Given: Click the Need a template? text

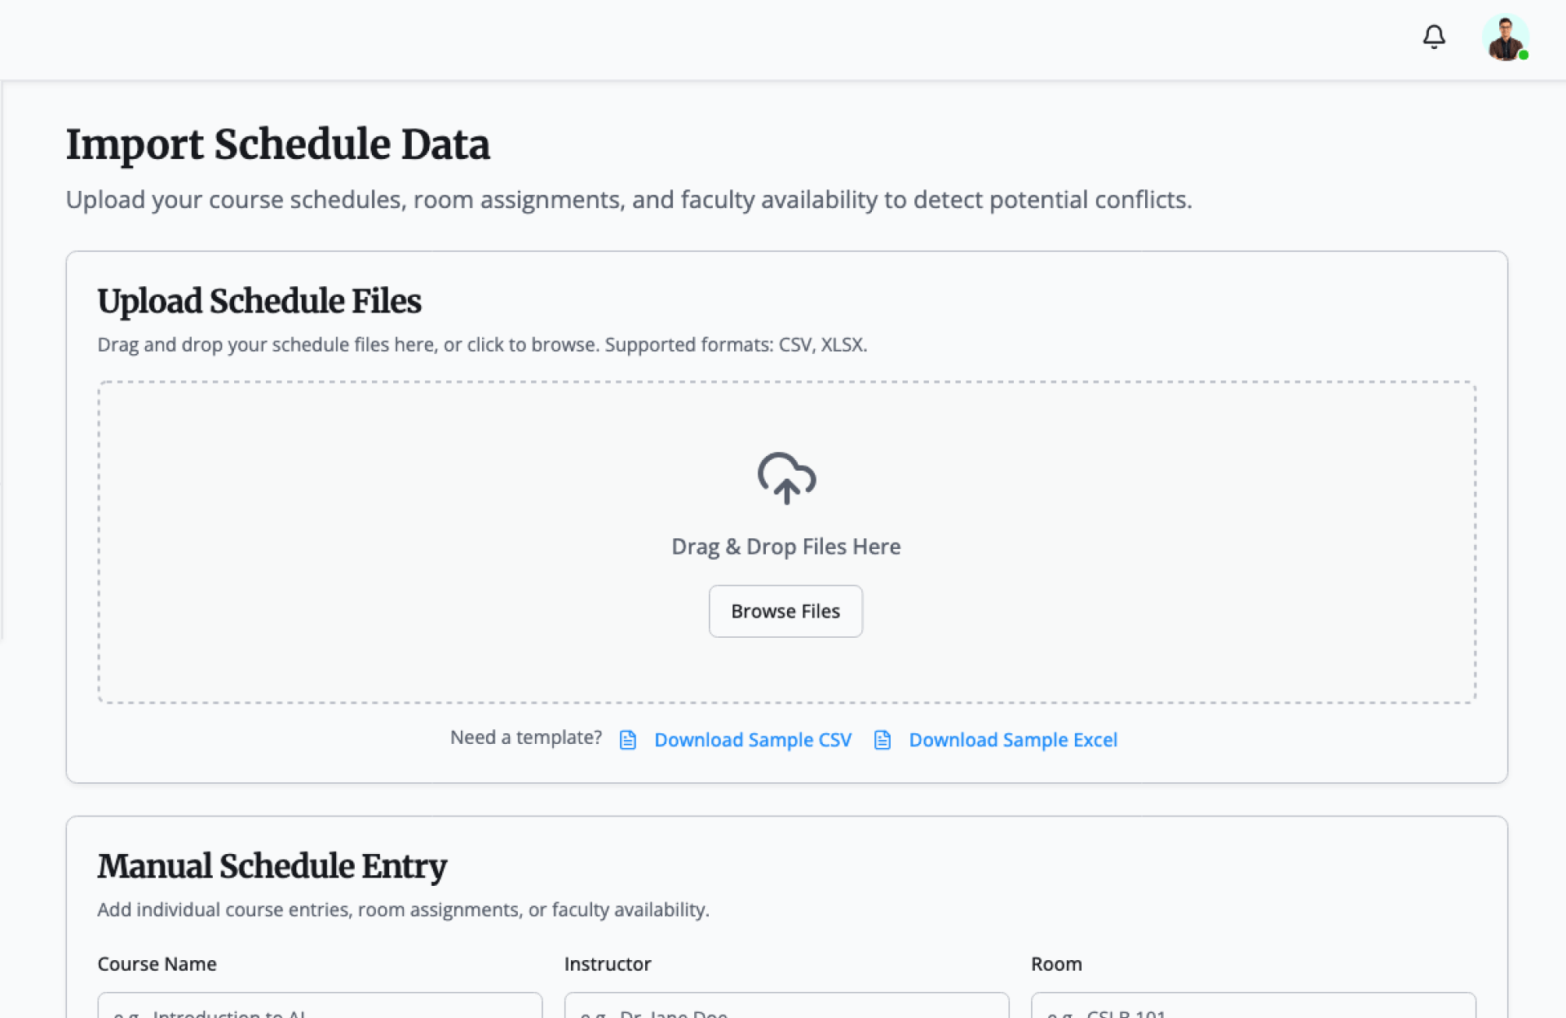Looking at the screenshot, I should pyautogui.click(x=526, y=738).
